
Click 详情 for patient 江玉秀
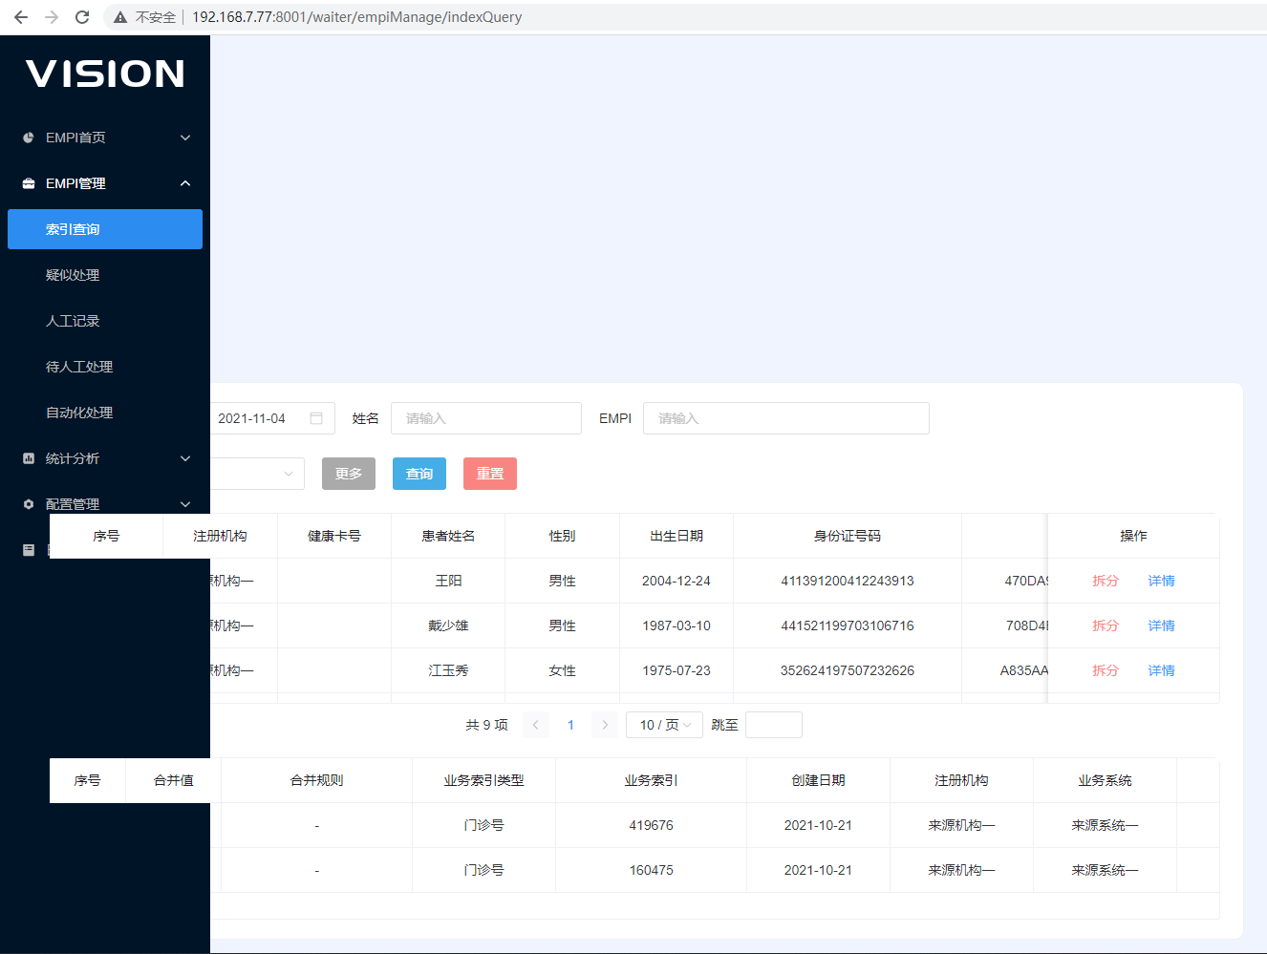(1161, 670)
